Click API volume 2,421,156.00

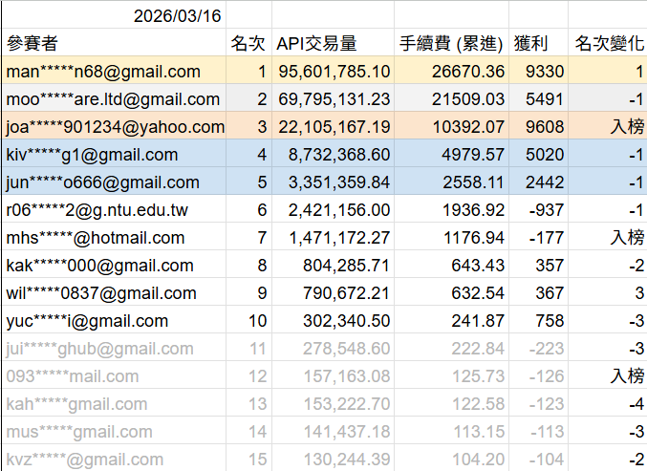[x=339, y=210]
